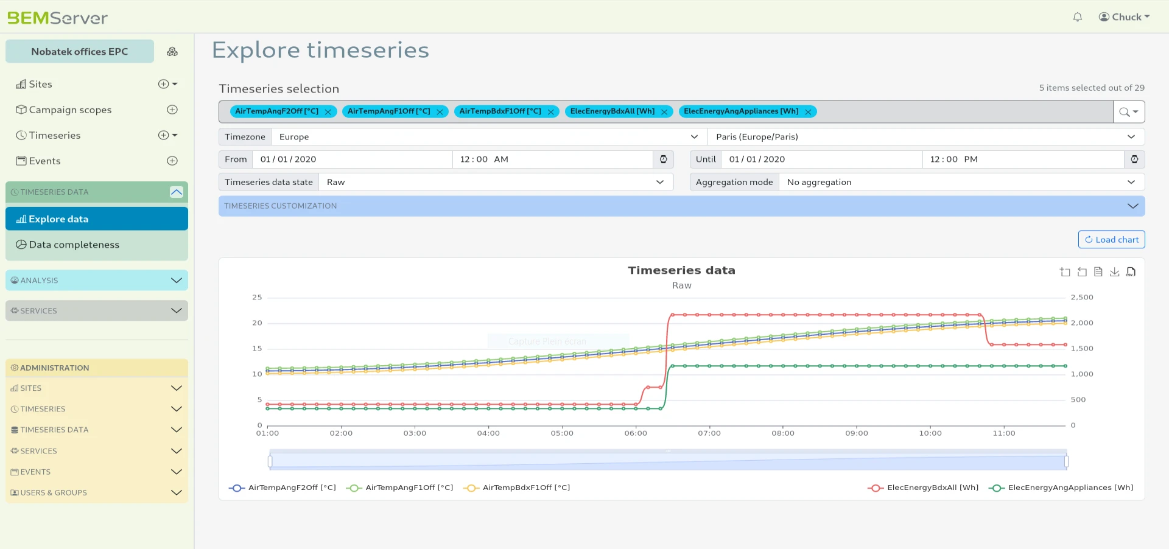
Task: Open the Aggregation mode dropdown
Action: [961, 182]
